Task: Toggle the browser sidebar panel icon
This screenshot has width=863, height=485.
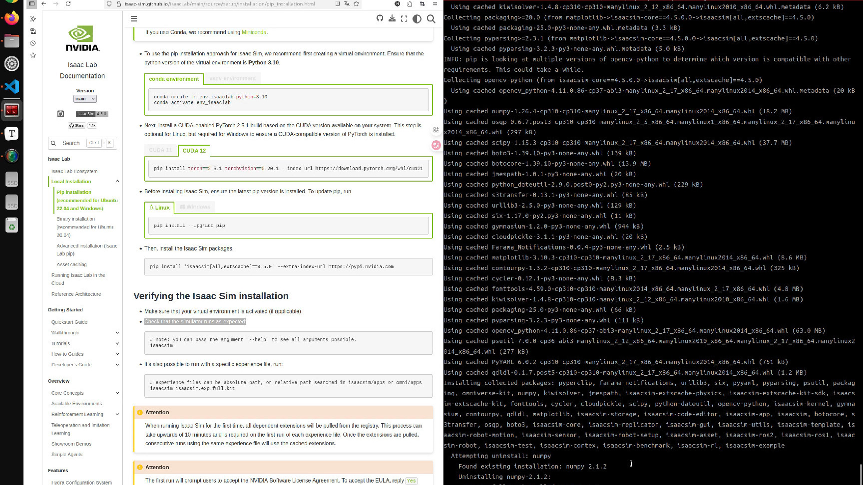Action: pyautogui.click(x=31, y=3)
